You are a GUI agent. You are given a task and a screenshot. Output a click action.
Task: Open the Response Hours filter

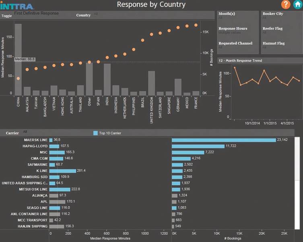[x=238, y=30]
